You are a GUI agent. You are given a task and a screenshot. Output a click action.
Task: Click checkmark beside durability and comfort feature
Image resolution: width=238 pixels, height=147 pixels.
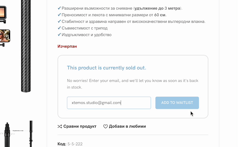(x=59, y=35)
